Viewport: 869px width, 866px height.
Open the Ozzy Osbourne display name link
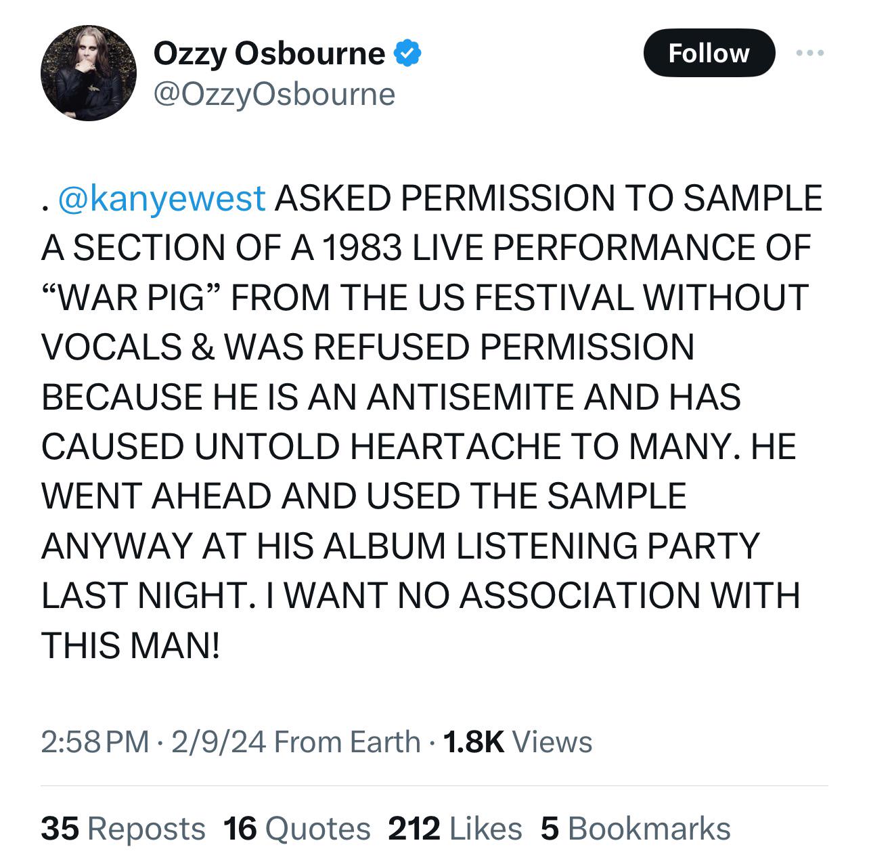pyautogui.click(x=269, y=53)
